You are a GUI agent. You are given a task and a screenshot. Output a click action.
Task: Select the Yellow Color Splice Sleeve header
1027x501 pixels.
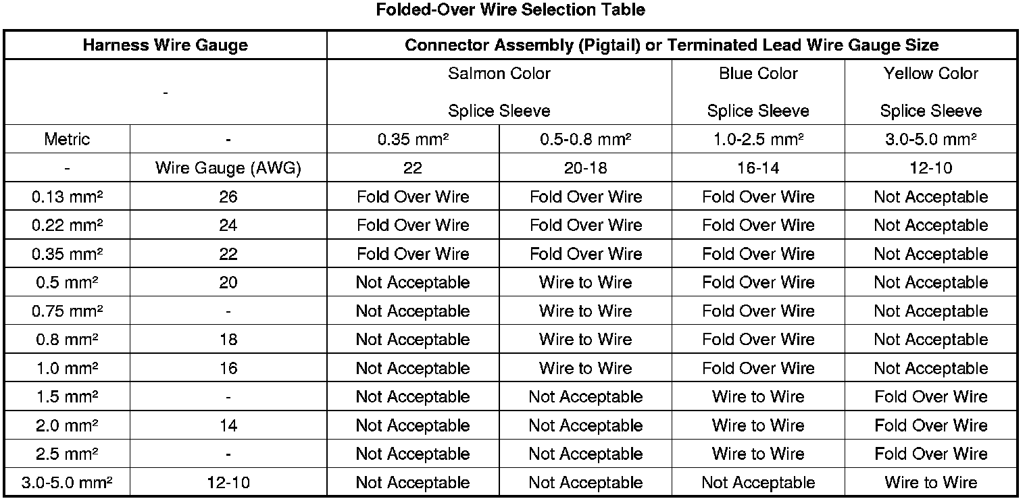pos(931,92)
